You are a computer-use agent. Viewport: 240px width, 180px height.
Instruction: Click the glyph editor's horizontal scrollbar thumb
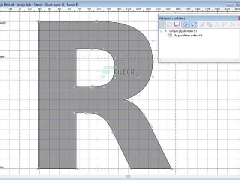pyautogui.click(x=129, y=177)
